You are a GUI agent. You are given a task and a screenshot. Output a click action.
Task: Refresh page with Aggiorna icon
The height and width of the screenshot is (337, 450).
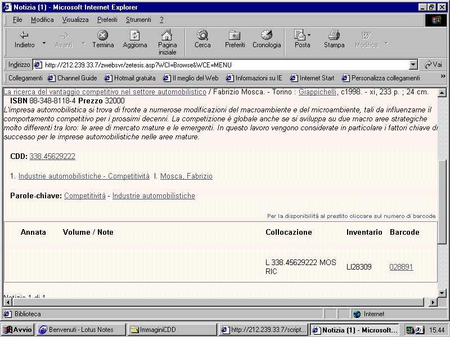click(135, 36)
